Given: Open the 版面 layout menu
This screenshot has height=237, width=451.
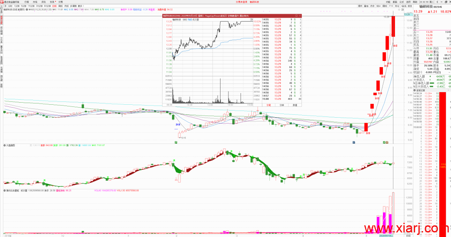Looking at the screenshot, I should tap(395, 2).
